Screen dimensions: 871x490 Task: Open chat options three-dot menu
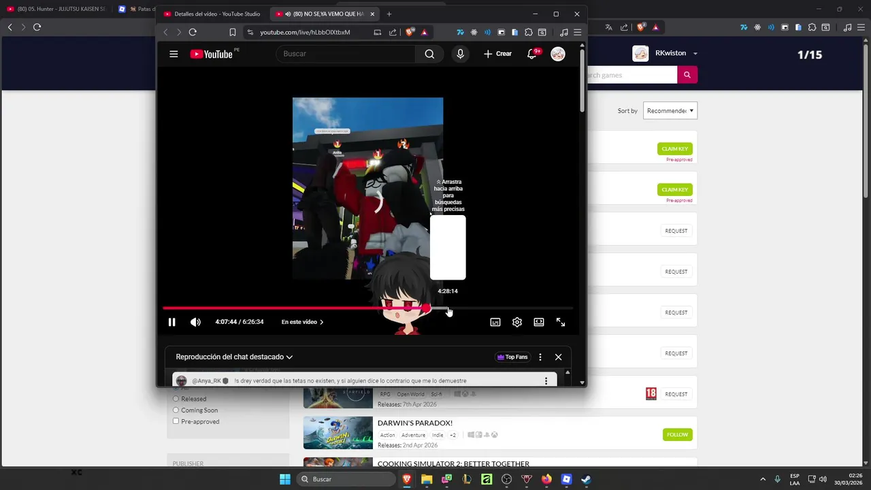[x=540, y=357]
